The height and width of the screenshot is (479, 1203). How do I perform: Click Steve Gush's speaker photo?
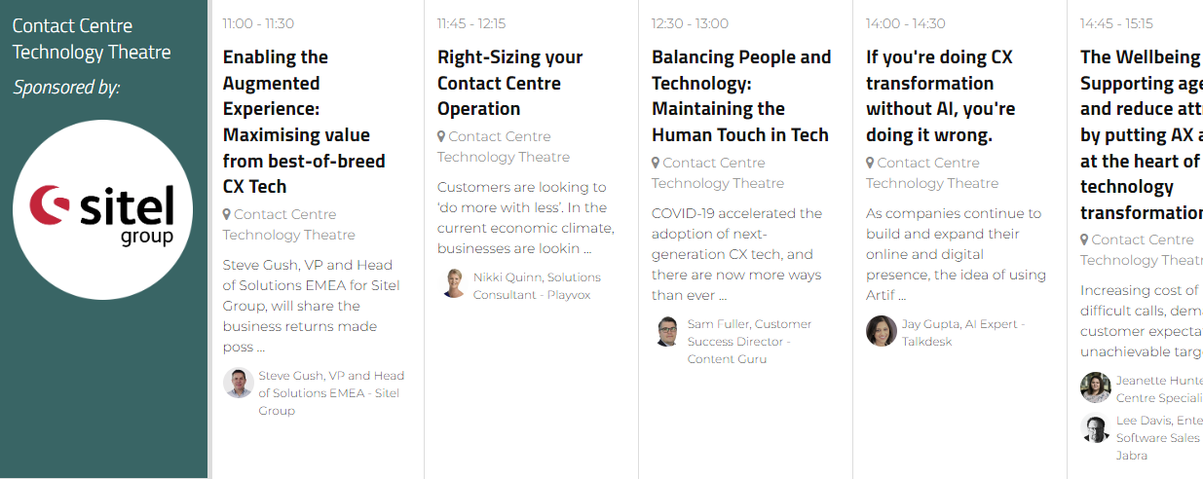click(x=238, y=383)
